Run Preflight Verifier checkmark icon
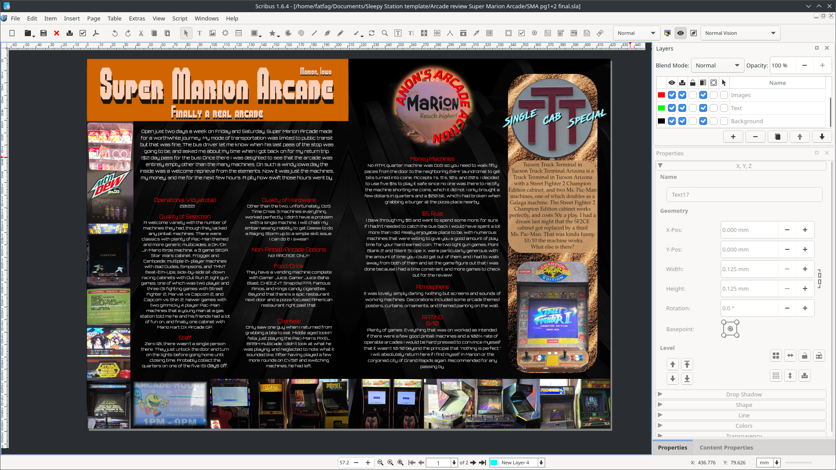Screen dimensions: 836x470 click(83, 33)
